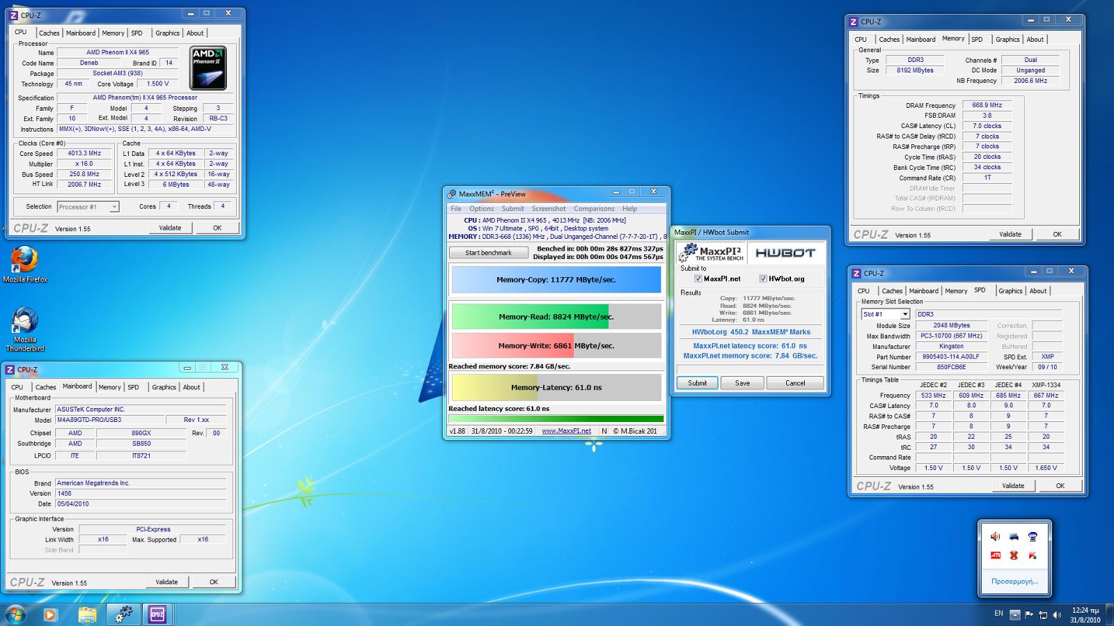Switch to MaxxMEM gears icon in taskbar
1114x626 pixels.
tap(123, 614)
